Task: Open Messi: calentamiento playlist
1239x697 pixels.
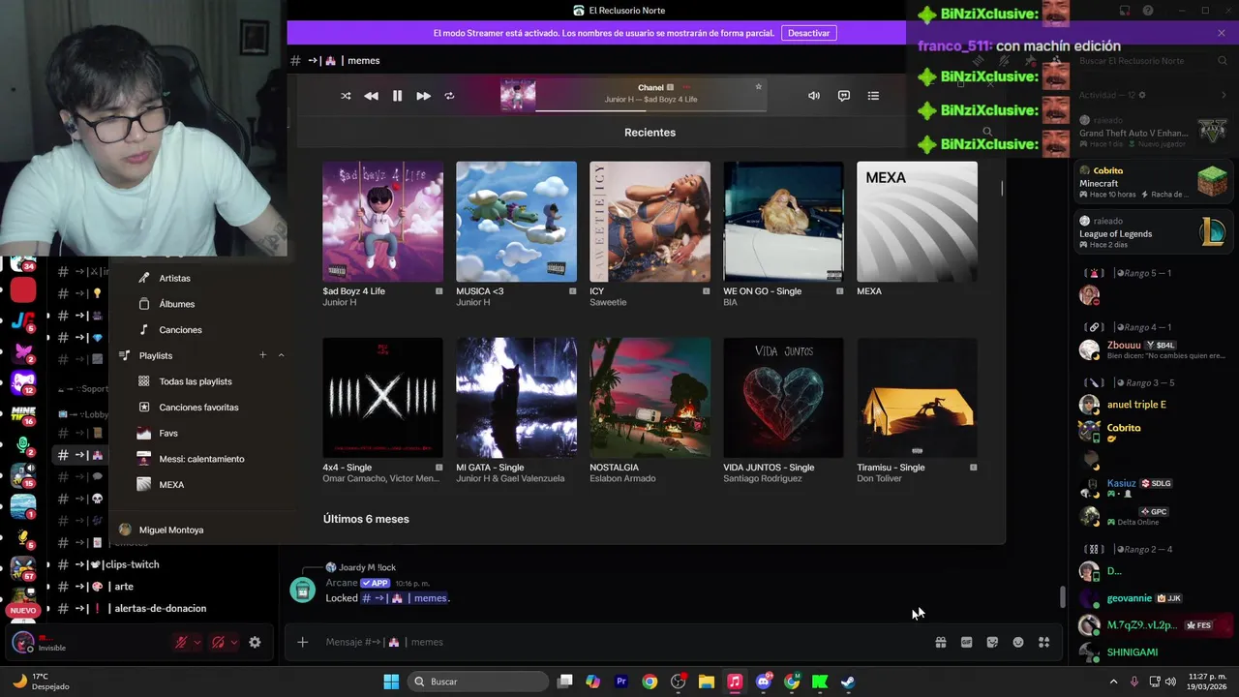Action: (x=201, y=459)
